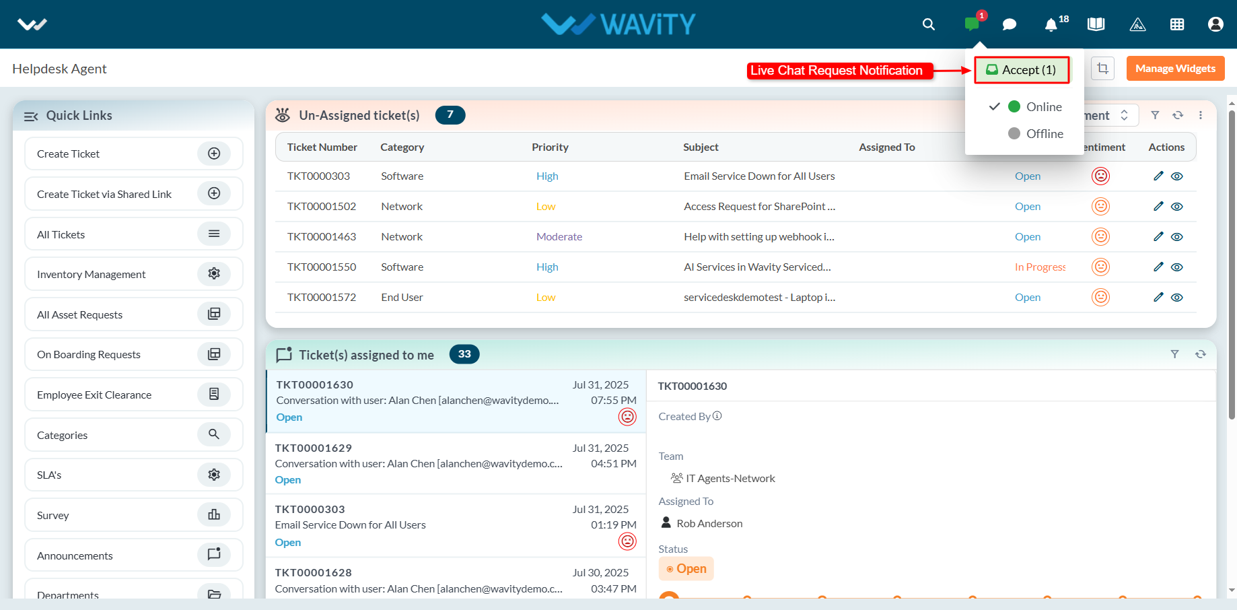View ticket TKT00001572 with eye icon
Image resolution: width=1237 pixels, height=610 pixels.
tap(1177, 297)
